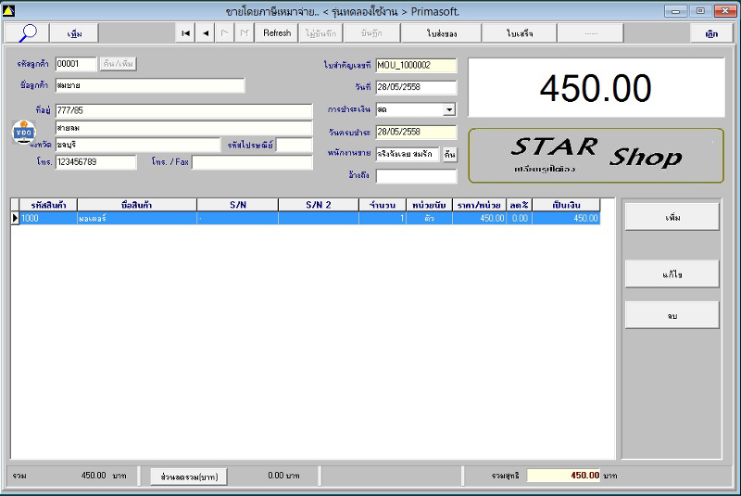
Task: Click the 0.00 discount percent cell
Action: point(519,218)
